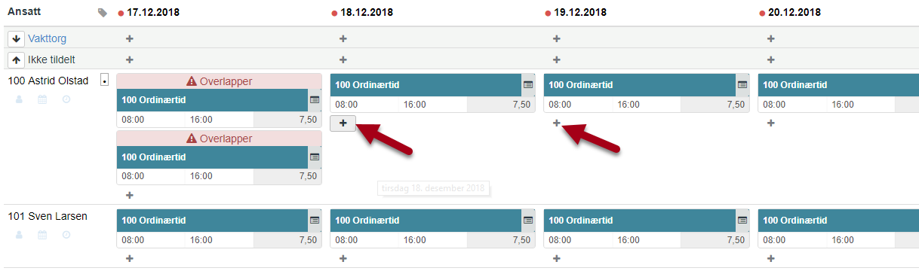Add a shift in Vakttorg on 17.12.2018
Screen dimensions: 919x271
(x=129, y=38)
